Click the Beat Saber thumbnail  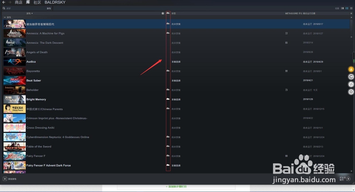coord(15,80)
